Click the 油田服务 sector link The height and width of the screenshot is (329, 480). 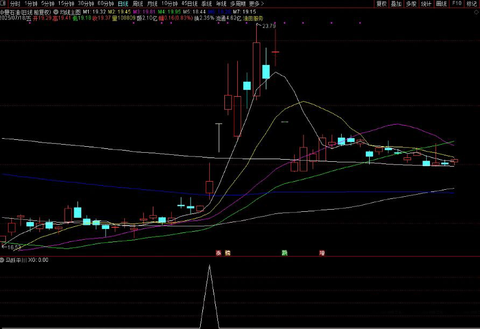click(x=253, y=18)
